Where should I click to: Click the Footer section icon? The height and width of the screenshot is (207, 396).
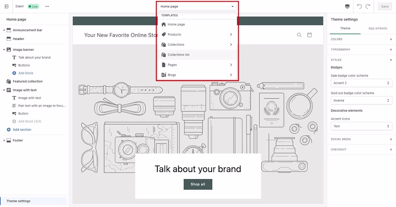9,140
